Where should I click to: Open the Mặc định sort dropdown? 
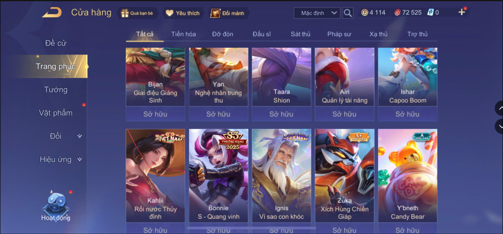click(317, 13)
